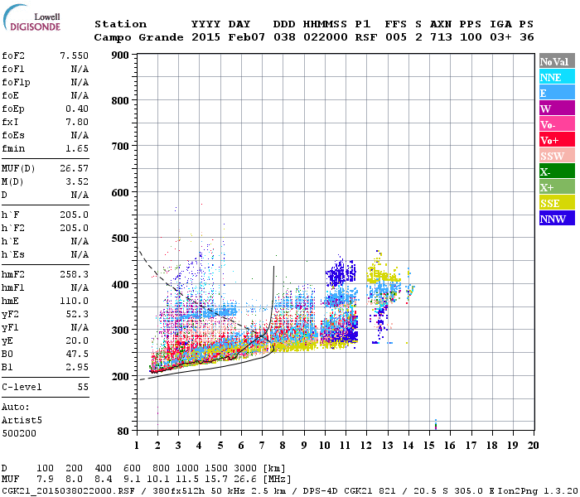Click the hmE value 110.0

tap(75, 301)
